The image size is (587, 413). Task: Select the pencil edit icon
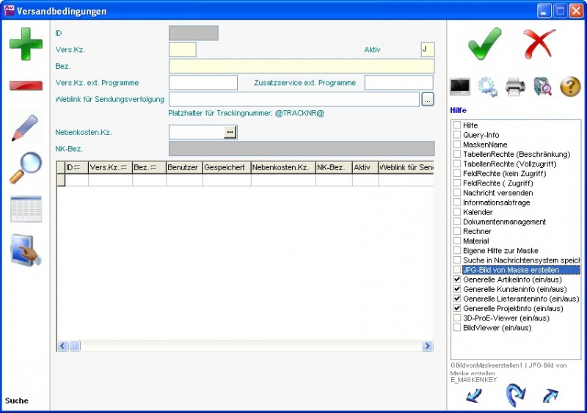[26, 128]
